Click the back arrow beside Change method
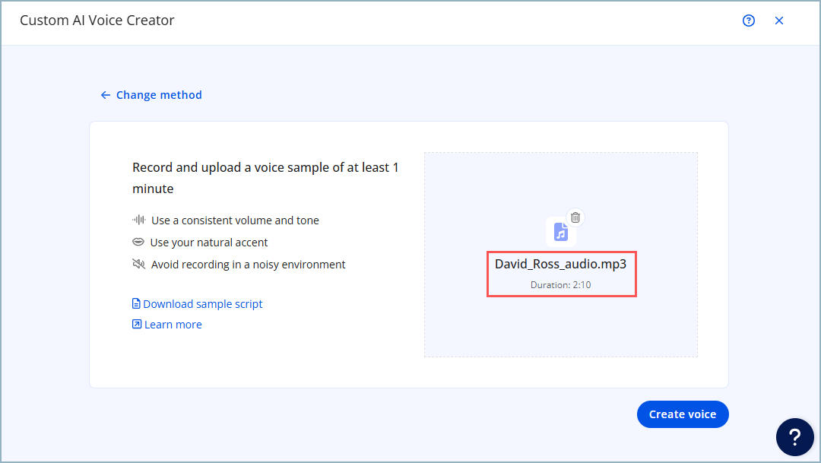This screenshot has width=821, height=463. coord(106,95)
